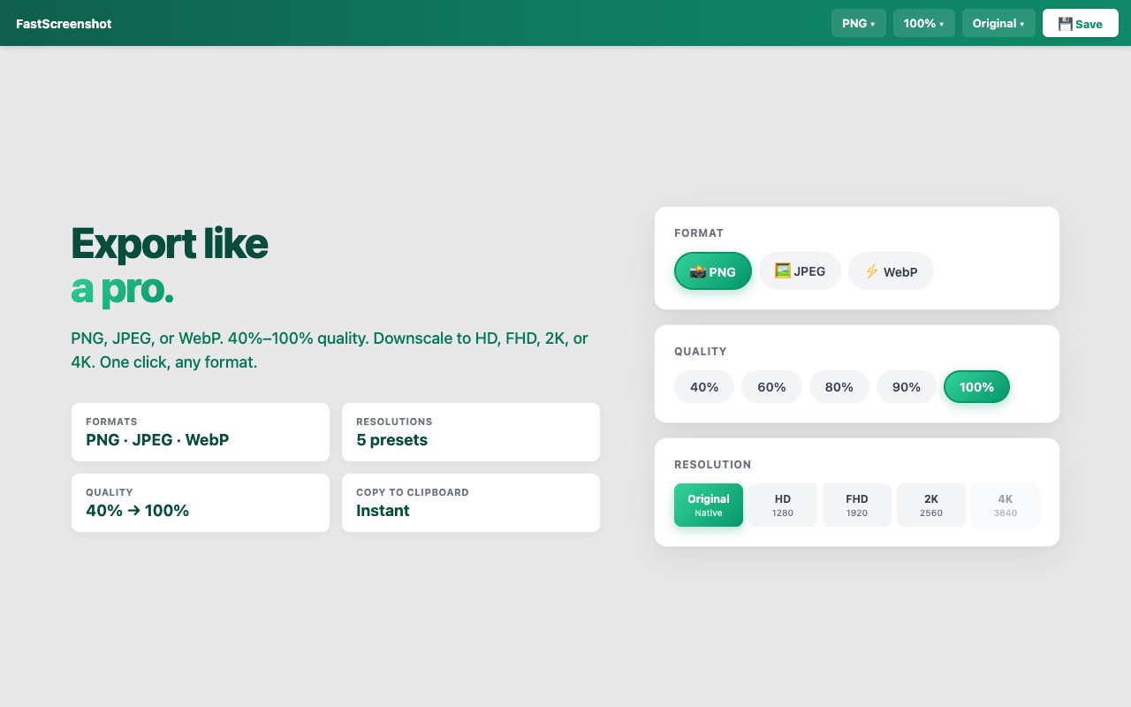
Task: Select 4K 3840 resolution
Action: coord(1006,505)
